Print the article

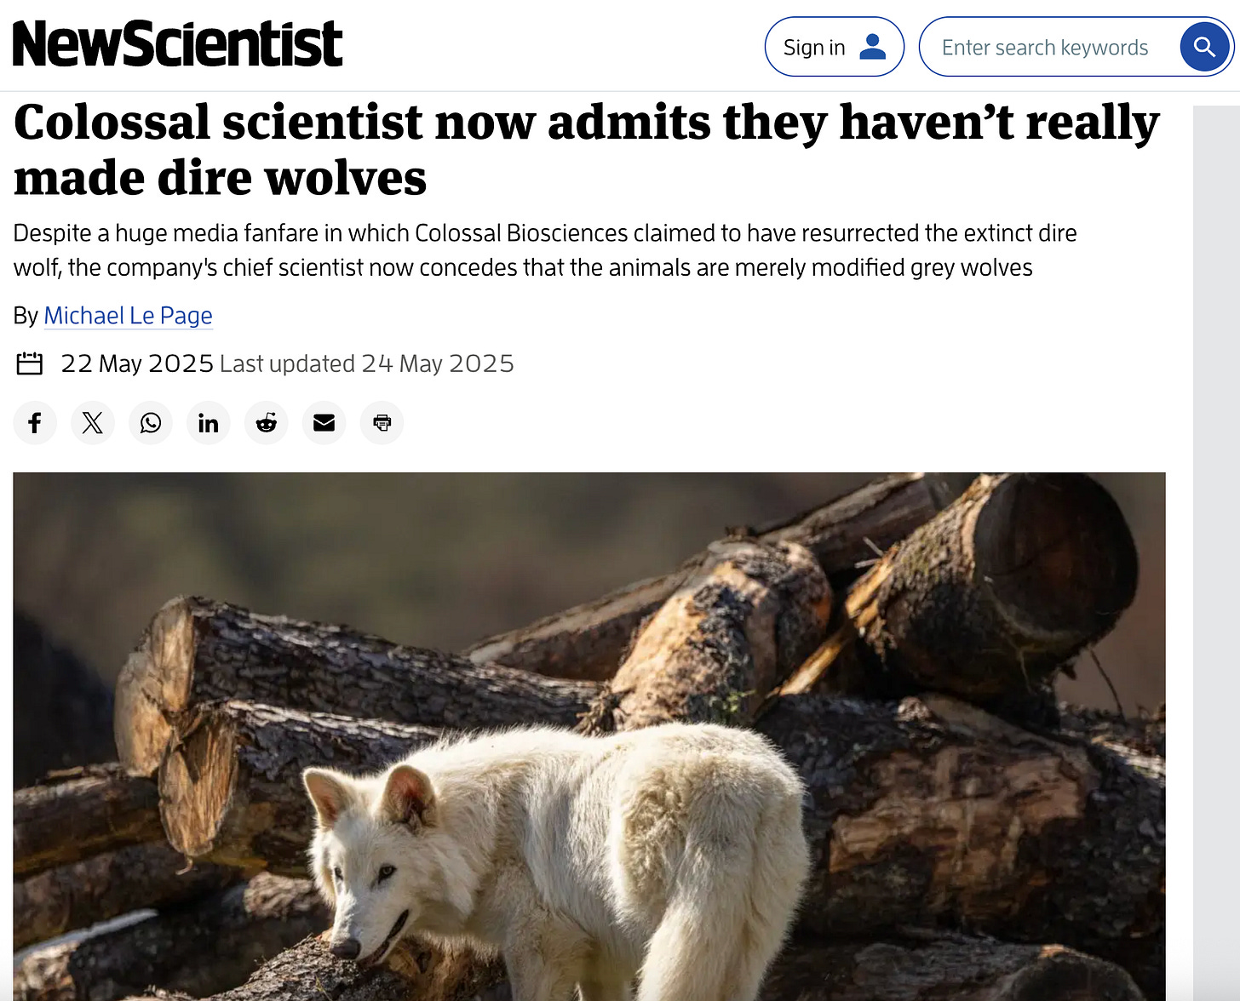[x=382, y=423]
